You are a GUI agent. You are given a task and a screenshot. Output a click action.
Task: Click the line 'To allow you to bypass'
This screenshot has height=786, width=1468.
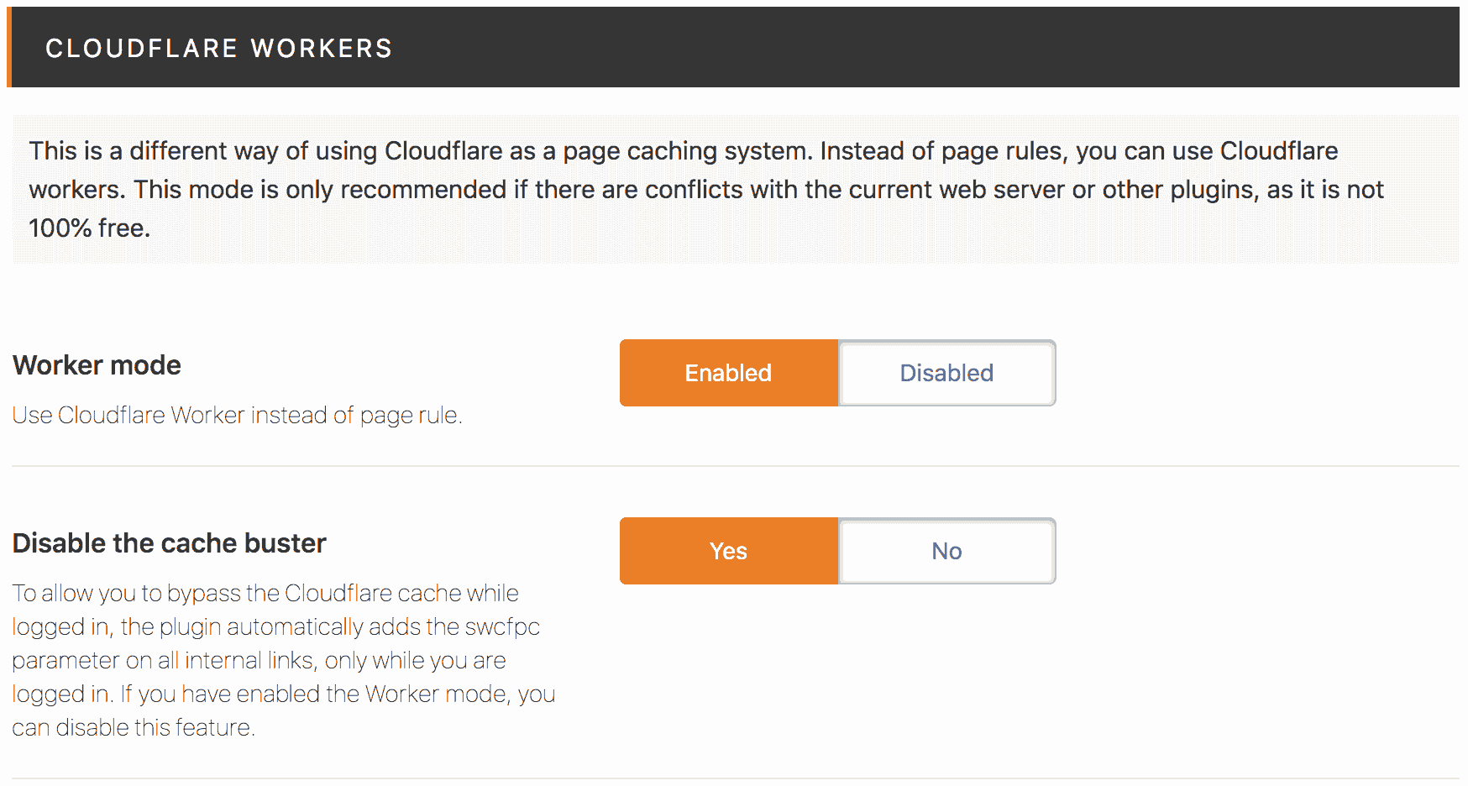tap(265, 593)
